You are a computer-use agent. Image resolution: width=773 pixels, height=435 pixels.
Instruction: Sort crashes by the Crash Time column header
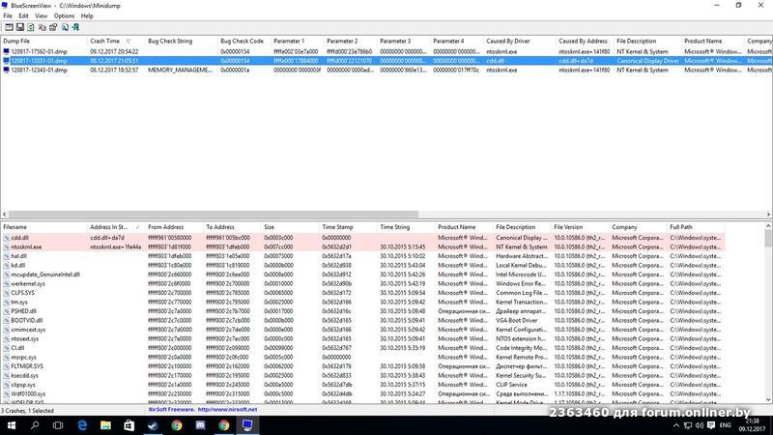pos(104,42)
